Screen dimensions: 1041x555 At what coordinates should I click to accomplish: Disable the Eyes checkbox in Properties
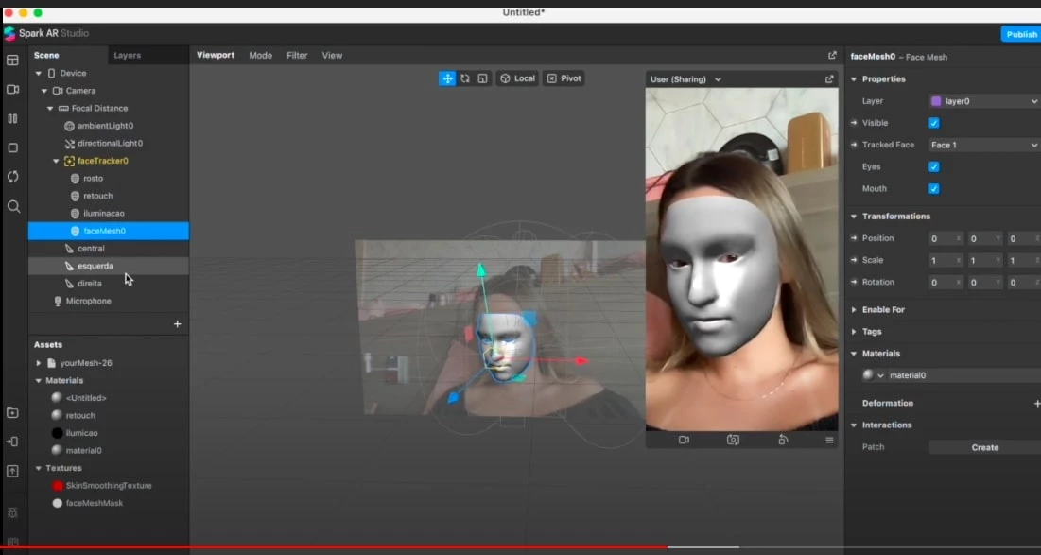934,166
